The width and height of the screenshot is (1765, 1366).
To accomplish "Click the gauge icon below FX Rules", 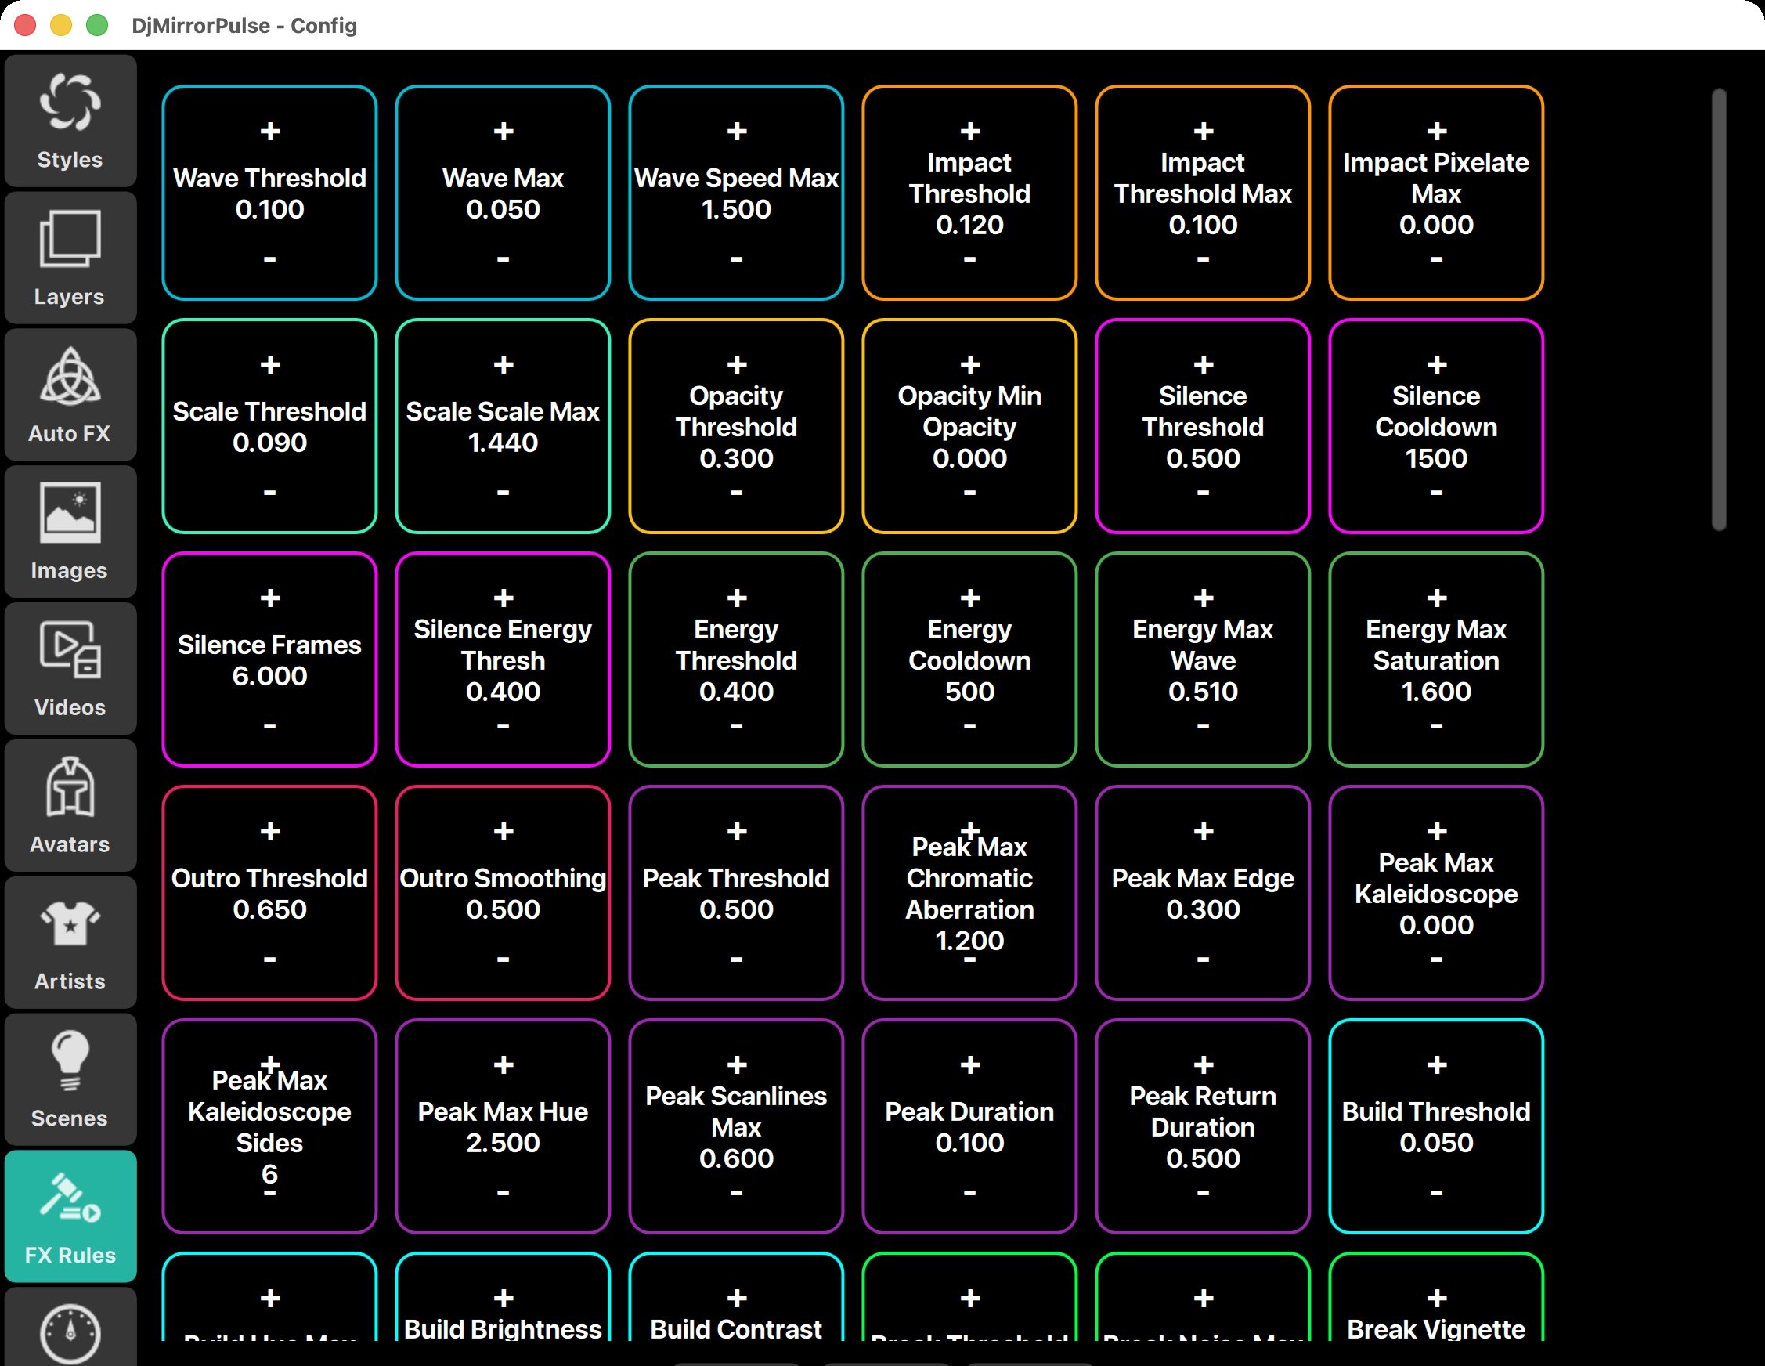I will 70,1332.
